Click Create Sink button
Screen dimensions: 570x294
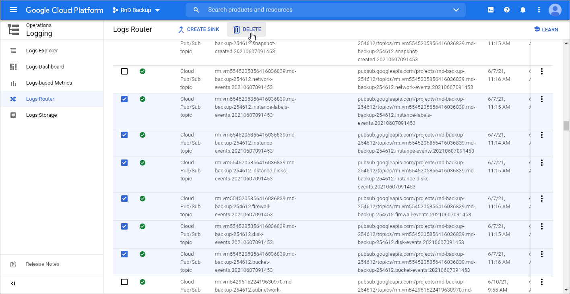click(x=198, y=29)
